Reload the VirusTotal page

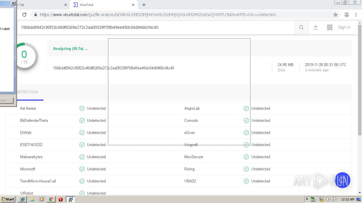tap(24, 15)
